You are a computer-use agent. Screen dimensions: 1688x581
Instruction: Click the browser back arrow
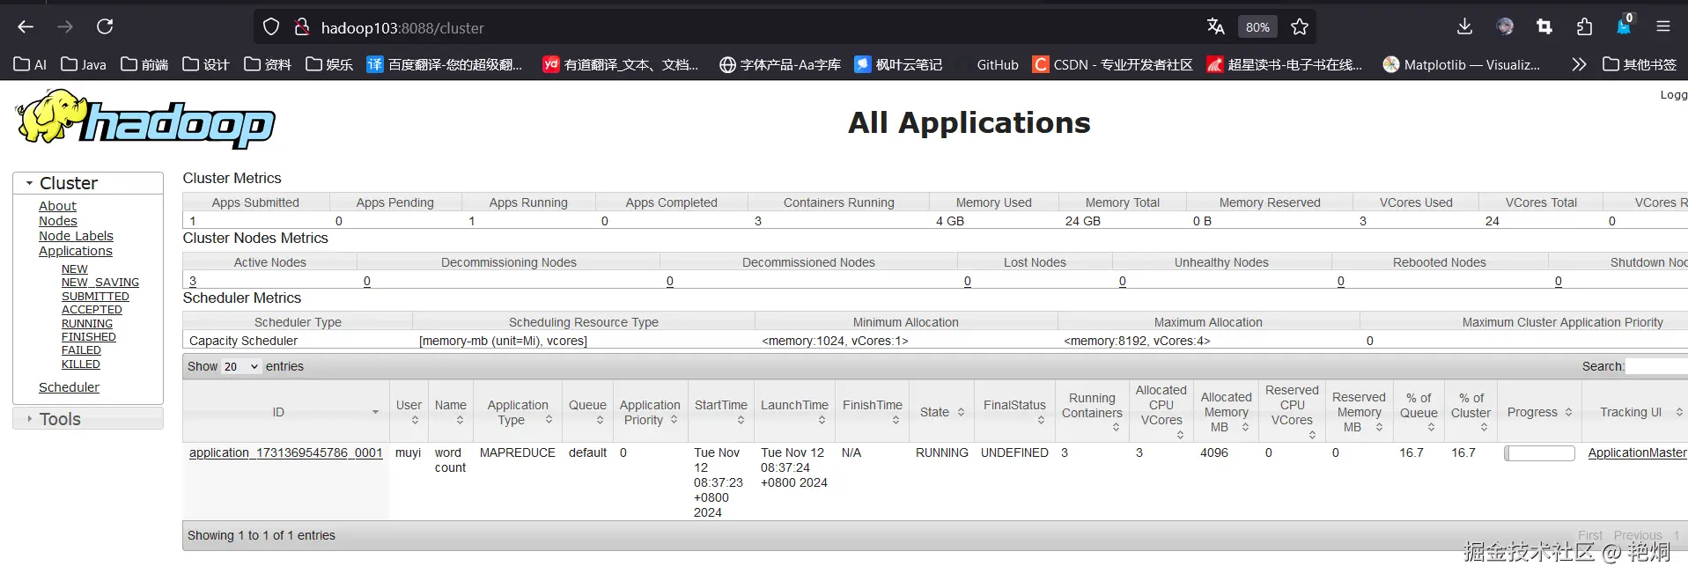(26, 26)
